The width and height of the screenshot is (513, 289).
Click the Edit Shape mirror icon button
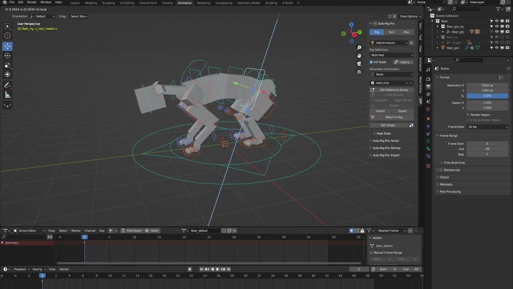tap(411, 125)
